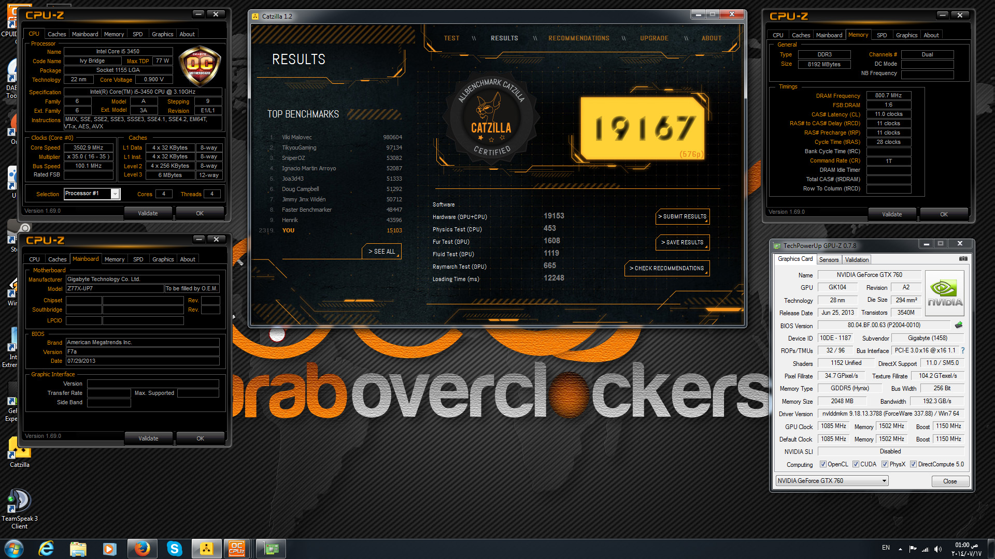The width and height of the screenshot is (995, 559).
Task: Click the Bus Interface question mark icon
Action: click(963, 350)
